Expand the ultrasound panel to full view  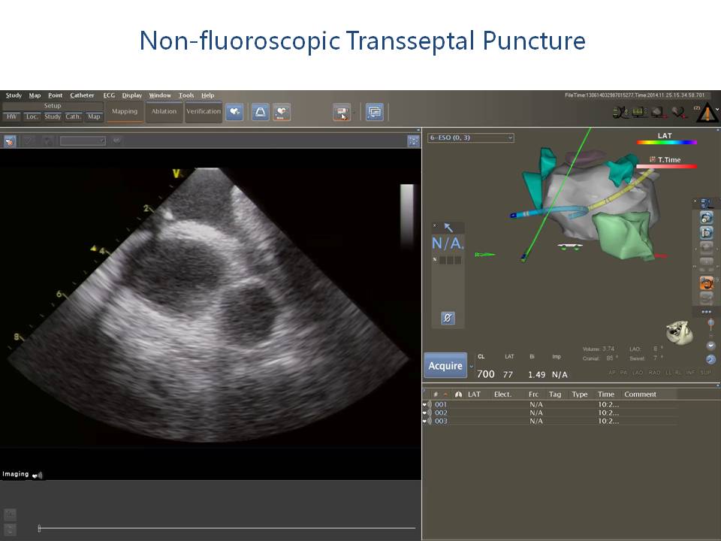[413, 141]
